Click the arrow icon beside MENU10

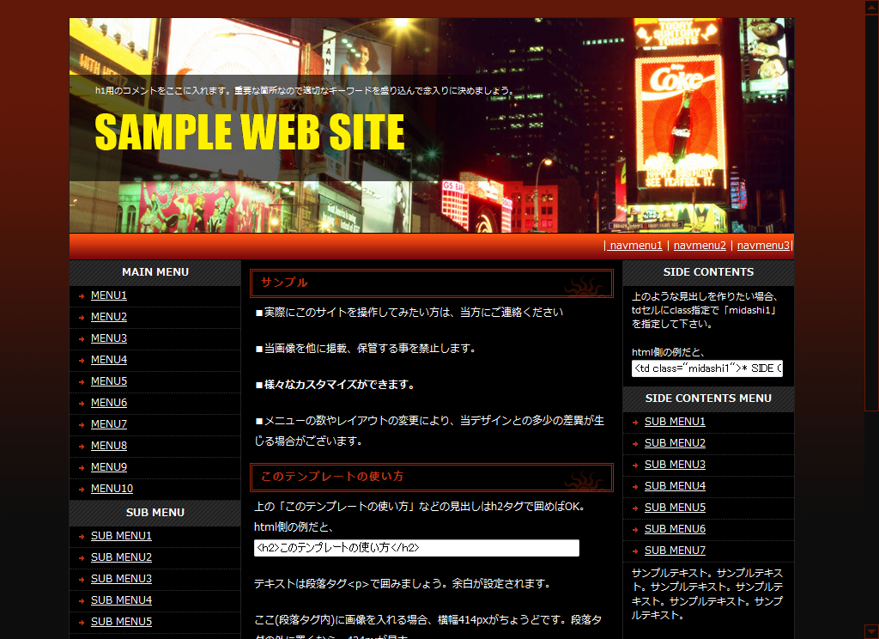pyautogui.click(x=82, y=490)
